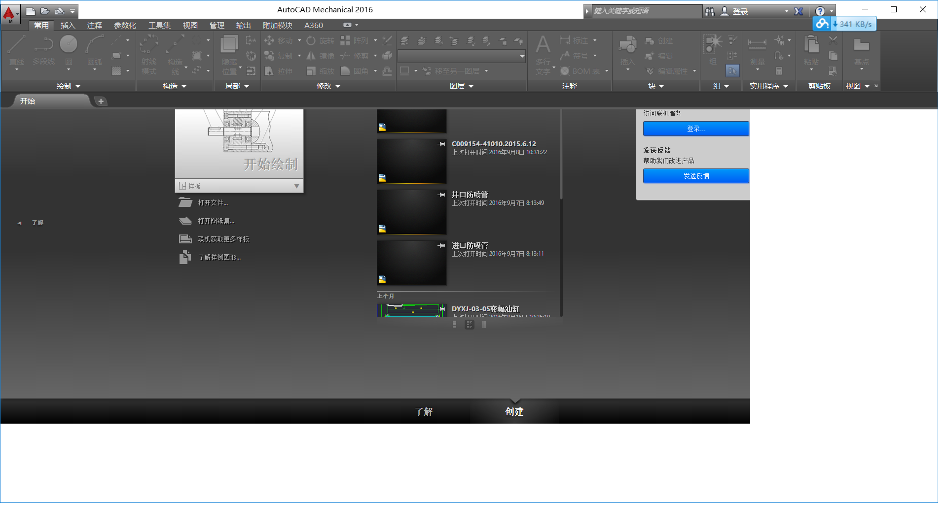Click the binoculars search icon
This screenshot has width=947, height=532.
(709, 11)
